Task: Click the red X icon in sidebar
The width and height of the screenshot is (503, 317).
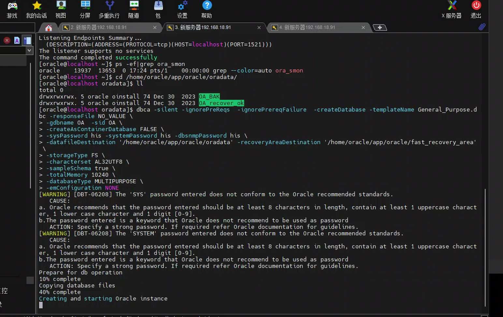Action: coord(7,40)
